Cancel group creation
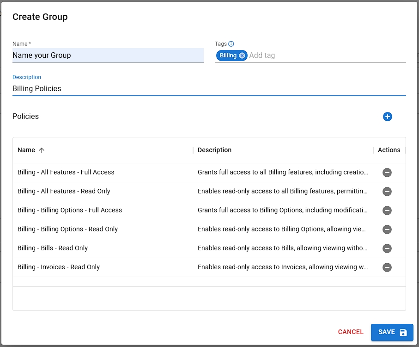This screenshot has width=419, height=347. coord(351,332)
